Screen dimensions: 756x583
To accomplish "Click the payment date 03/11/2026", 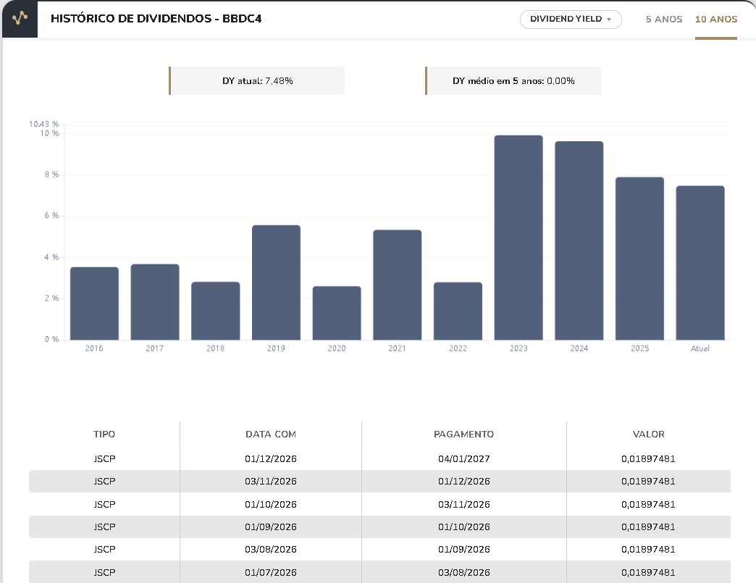I will 464,504.
